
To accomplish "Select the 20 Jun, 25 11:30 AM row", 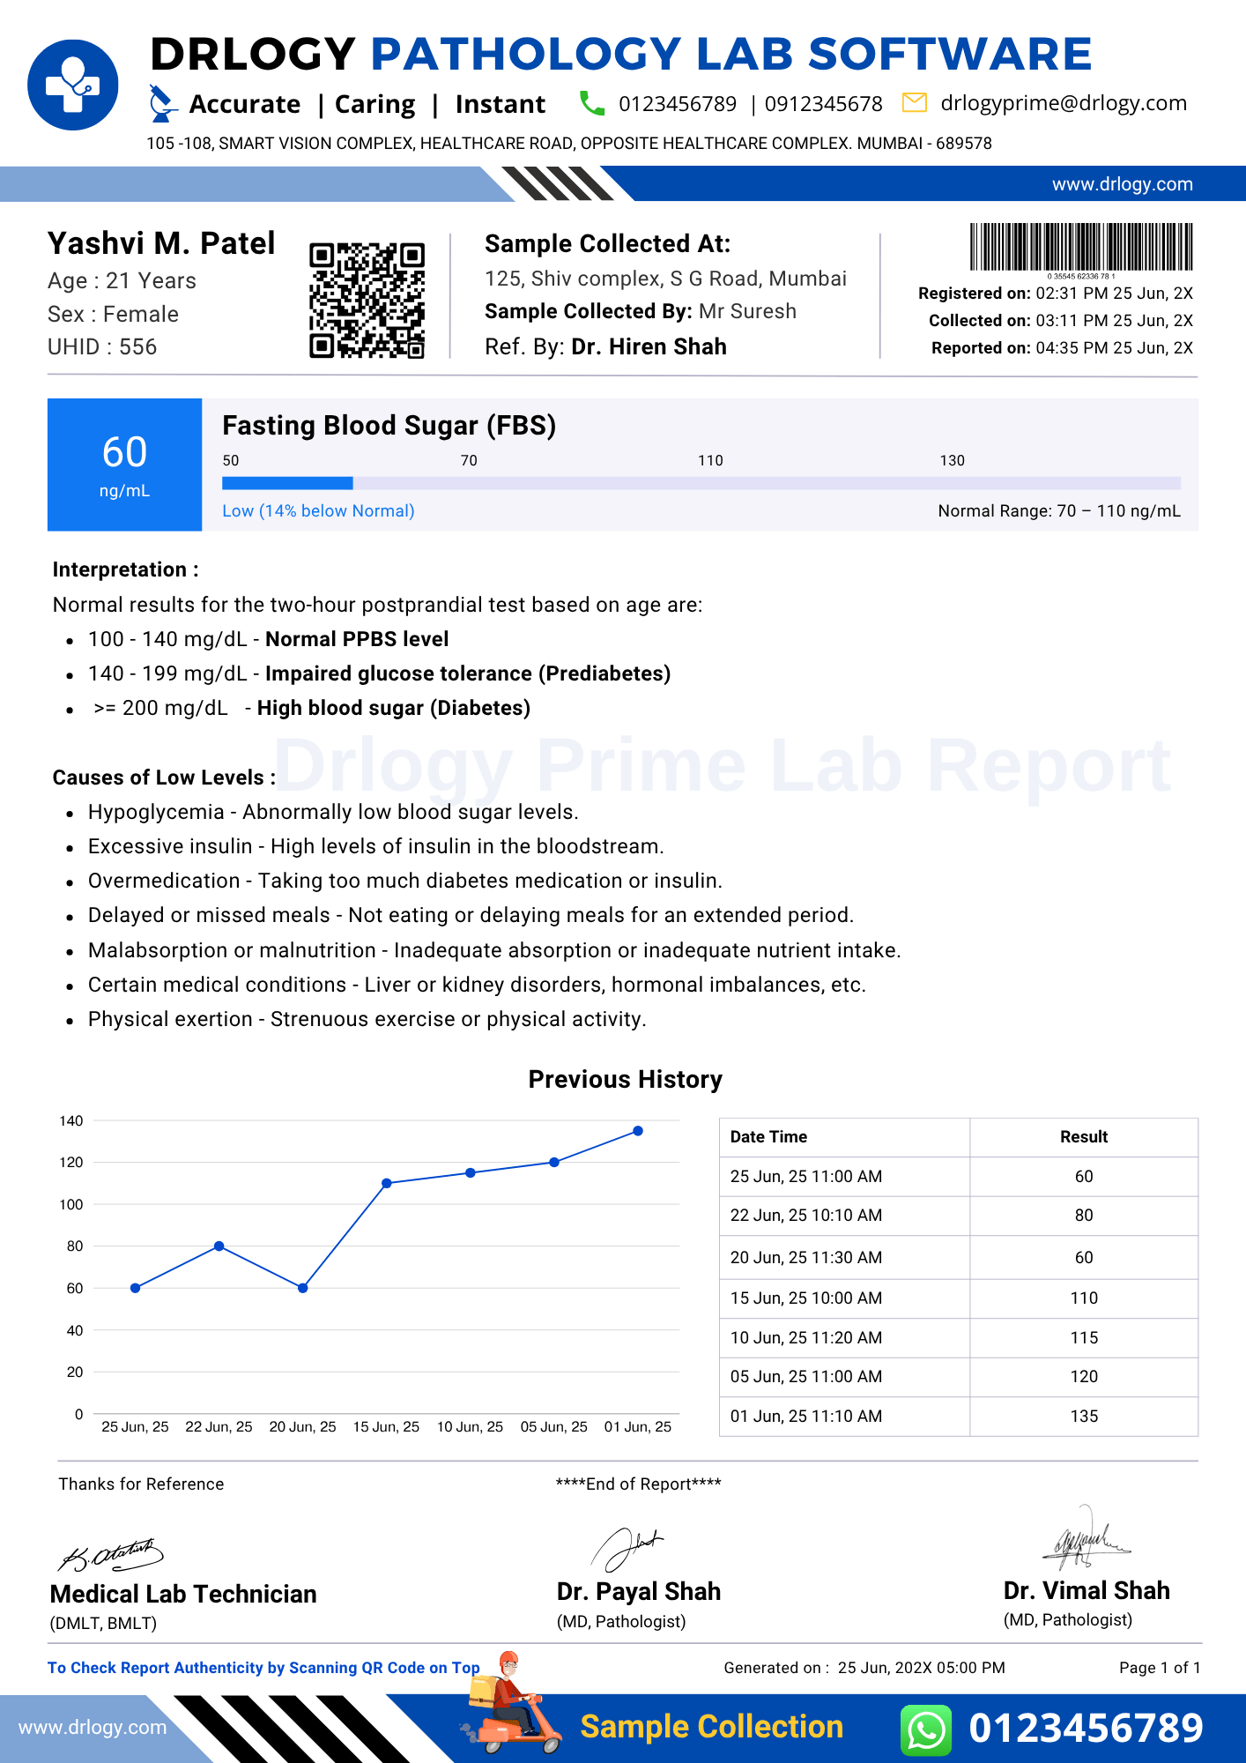I will 959,1258.
